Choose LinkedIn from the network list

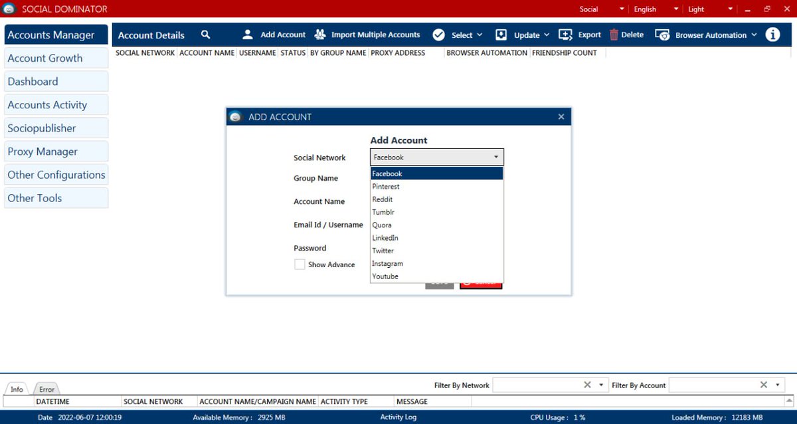point(436,238)
